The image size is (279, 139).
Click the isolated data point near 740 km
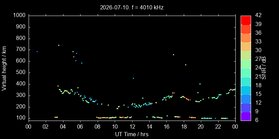pyautogui.click(x=59, y=45)
